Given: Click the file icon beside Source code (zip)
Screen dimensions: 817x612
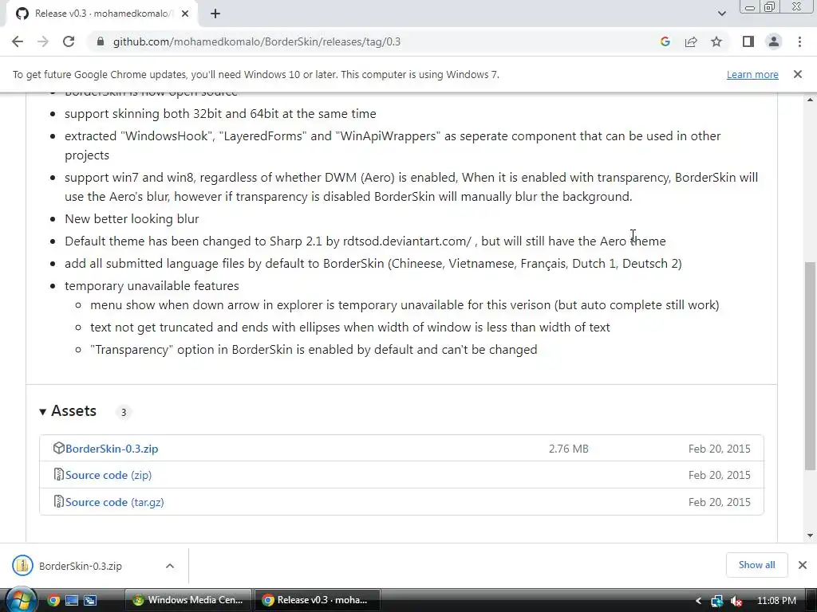Looking at the screenshot, I should point(58,474).
